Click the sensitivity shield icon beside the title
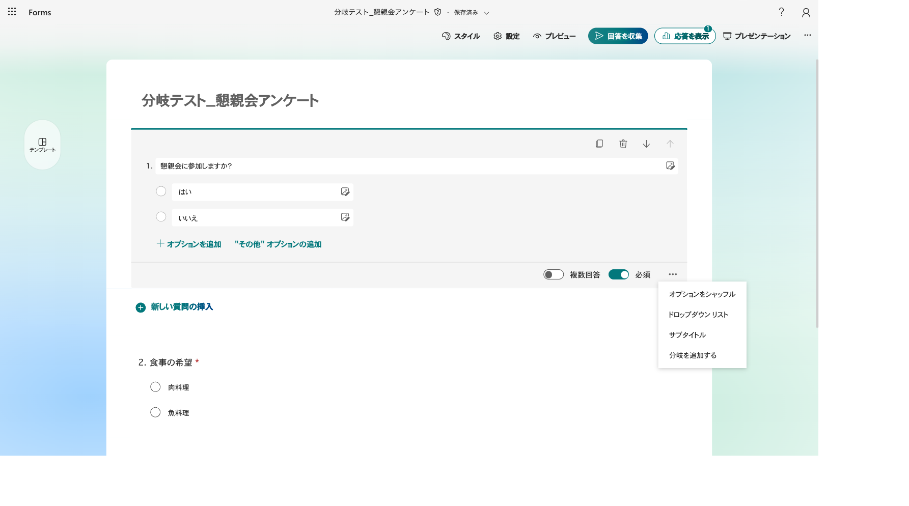 point(437,12)
